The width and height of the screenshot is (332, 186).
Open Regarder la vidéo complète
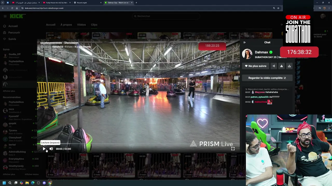click(267, 78)
